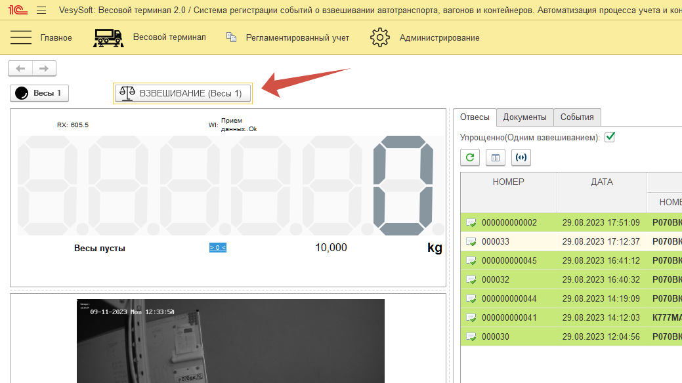Select row with number 000000000045

click(509, 260)
